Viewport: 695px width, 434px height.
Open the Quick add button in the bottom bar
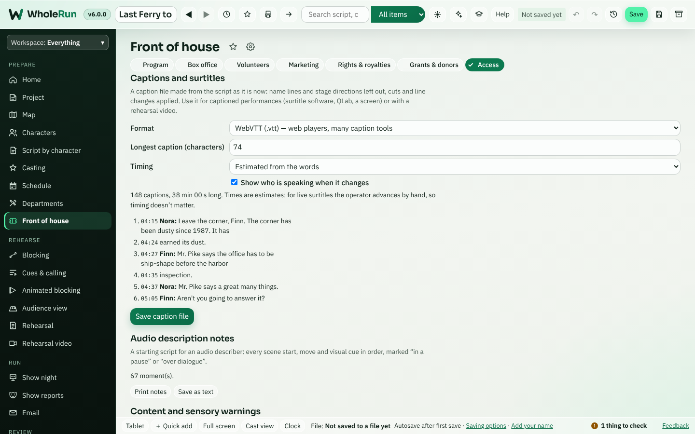click(174, 426)
